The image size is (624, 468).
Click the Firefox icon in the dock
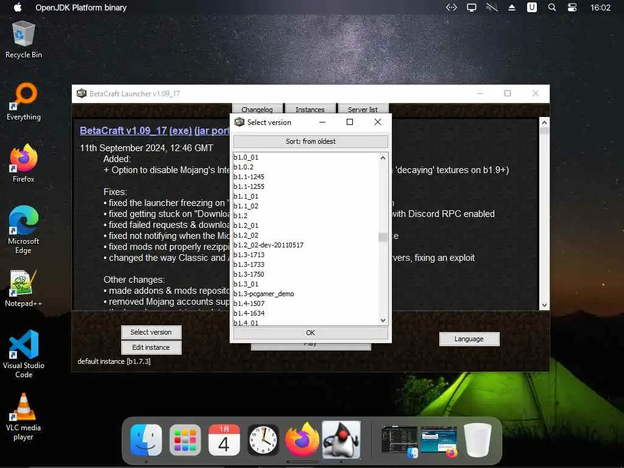point(302,440)
